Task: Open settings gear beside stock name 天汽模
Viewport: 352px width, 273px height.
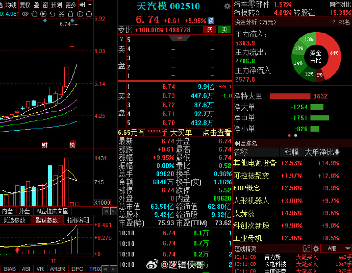Action: click(x=227, y=6)
